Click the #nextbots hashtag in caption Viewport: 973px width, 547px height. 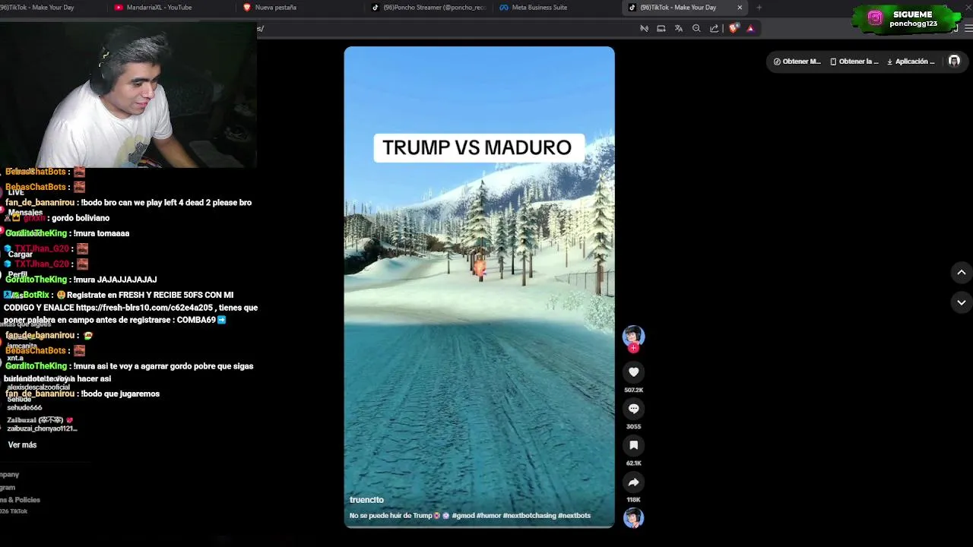click(574, 516)
